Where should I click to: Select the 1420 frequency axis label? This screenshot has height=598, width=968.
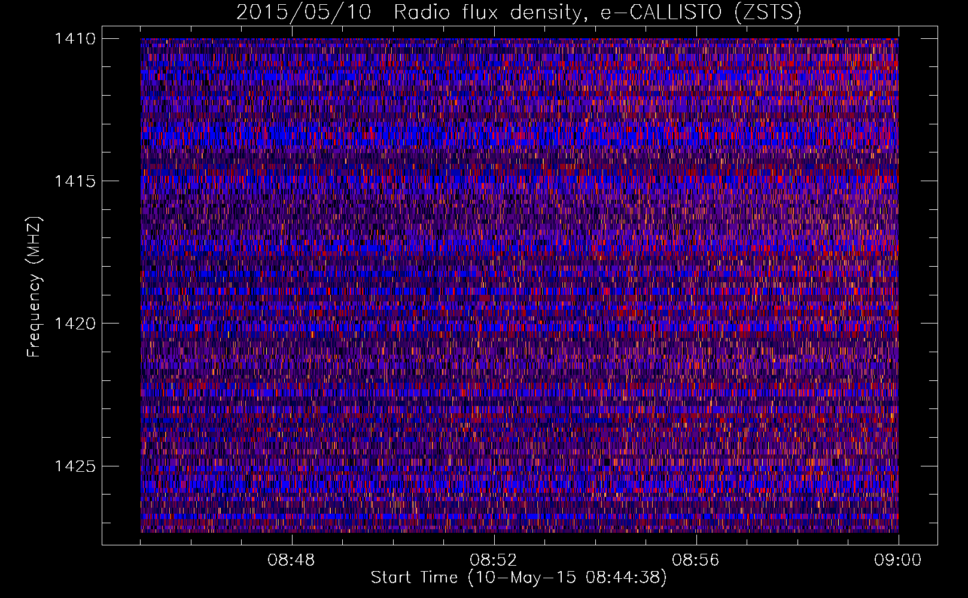pos(75,324)
